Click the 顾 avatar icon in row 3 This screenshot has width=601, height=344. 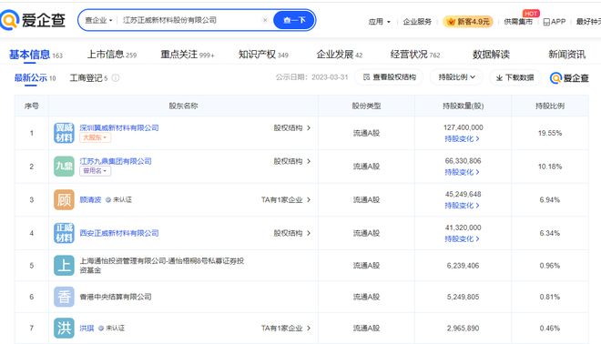coord(64,199)
